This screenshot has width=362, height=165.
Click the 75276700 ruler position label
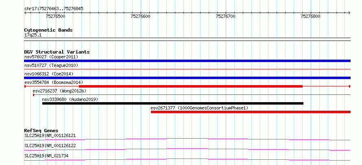click(x=225, y=16)
